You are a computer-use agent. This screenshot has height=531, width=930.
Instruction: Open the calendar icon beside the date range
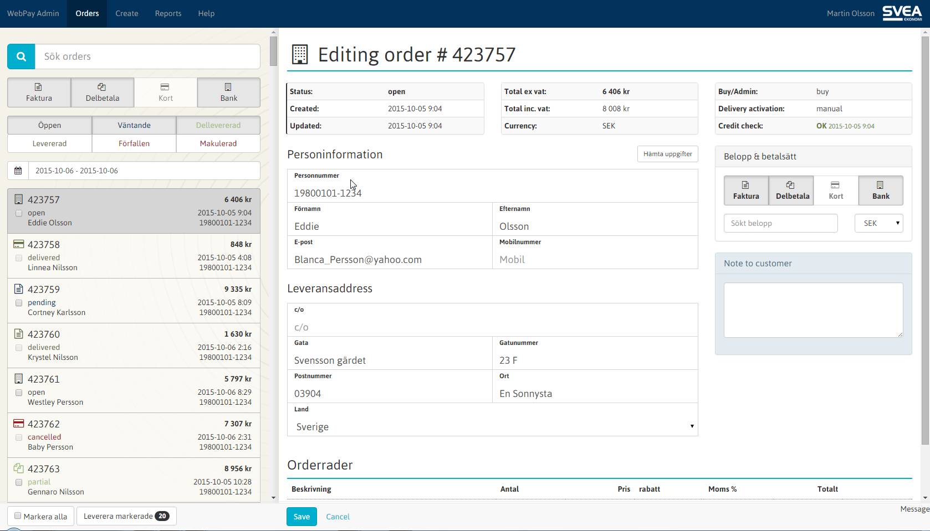click(x=18, y=170)
